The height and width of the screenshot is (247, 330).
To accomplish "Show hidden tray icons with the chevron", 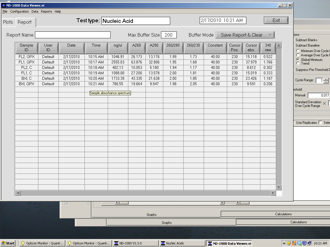I will coord(284,243).
